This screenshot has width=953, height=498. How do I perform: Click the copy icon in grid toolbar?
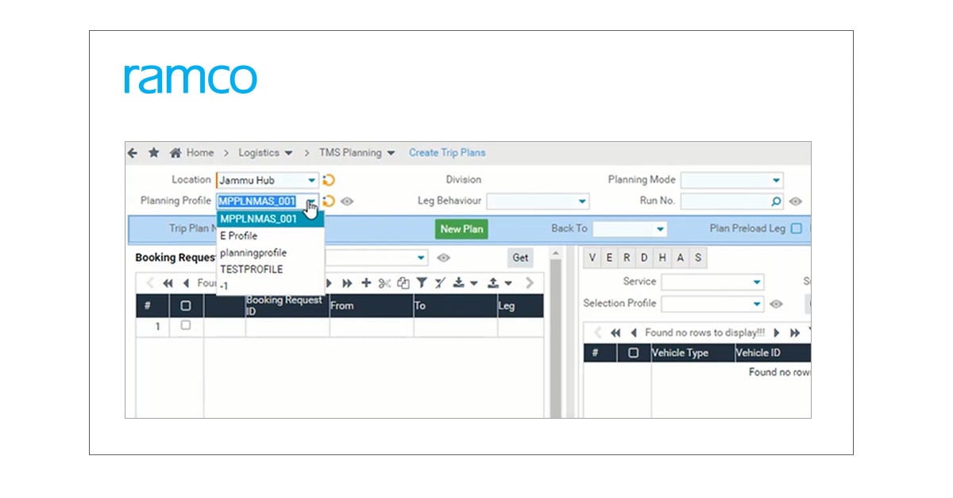pyautogui.click(x=403, y=283)
